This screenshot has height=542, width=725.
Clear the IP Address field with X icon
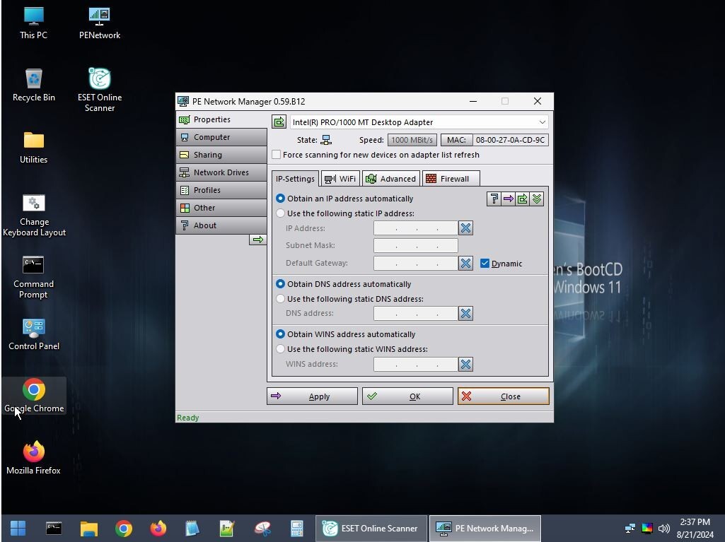click(465, 228)
